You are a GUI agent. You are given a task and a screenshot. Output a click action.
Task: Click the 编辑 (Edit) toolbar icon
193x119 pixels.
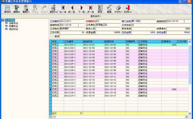[17, 8]
